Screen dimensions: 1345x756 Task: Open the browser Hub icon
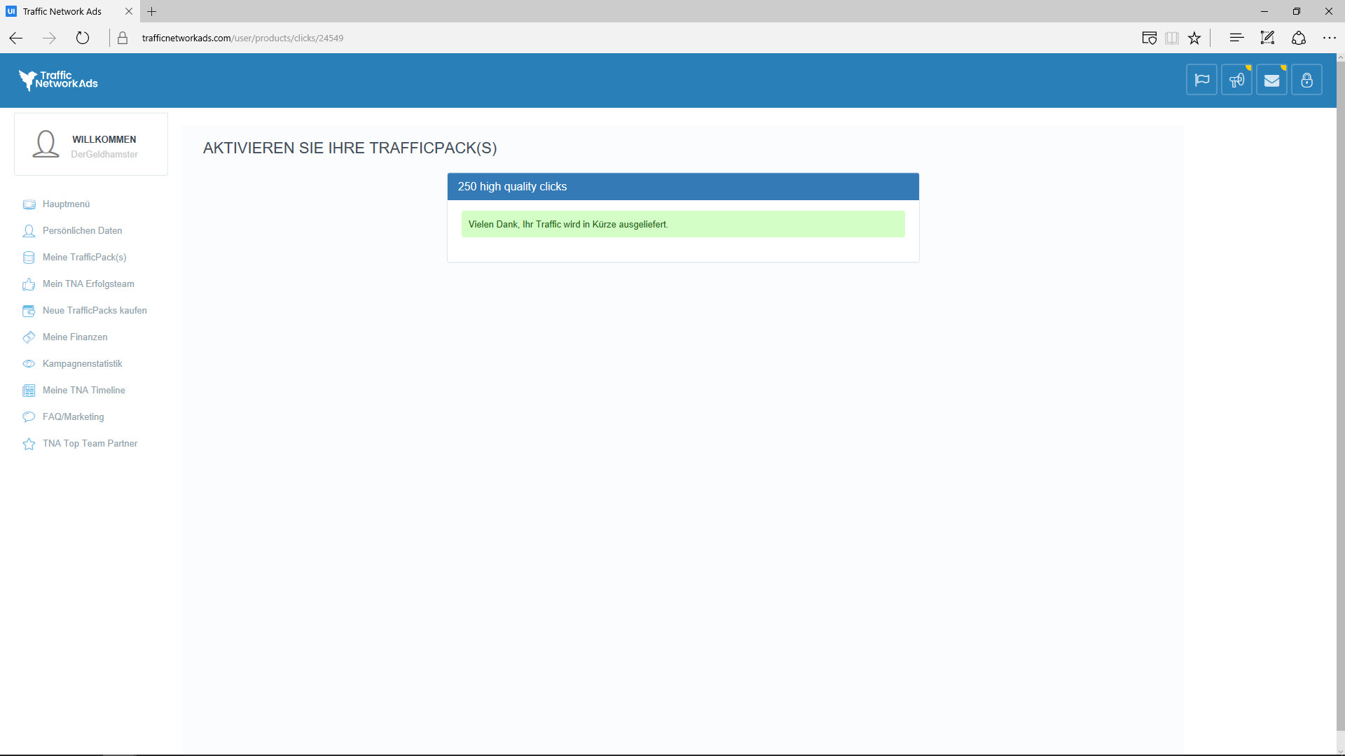pyautogui.click(x=1236, y=38)
